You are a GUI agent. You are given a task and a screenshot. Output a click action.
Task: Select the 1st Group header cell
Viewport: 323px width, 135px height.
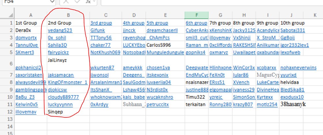[31, 23]
